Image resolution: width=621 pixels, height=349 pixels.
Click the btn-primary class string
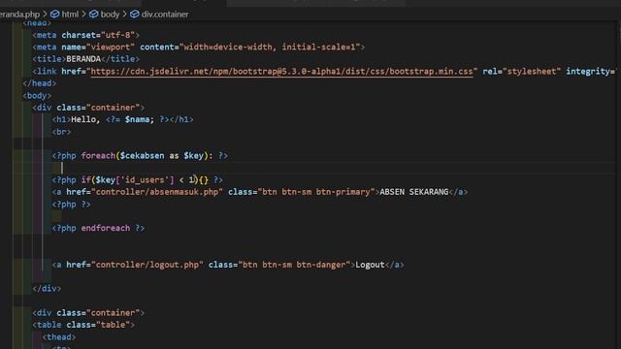coord(316,192)
